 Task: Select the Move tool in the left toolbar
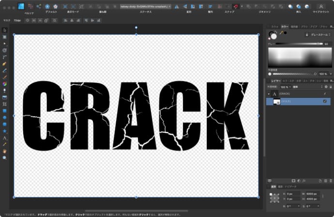[4, 30]
